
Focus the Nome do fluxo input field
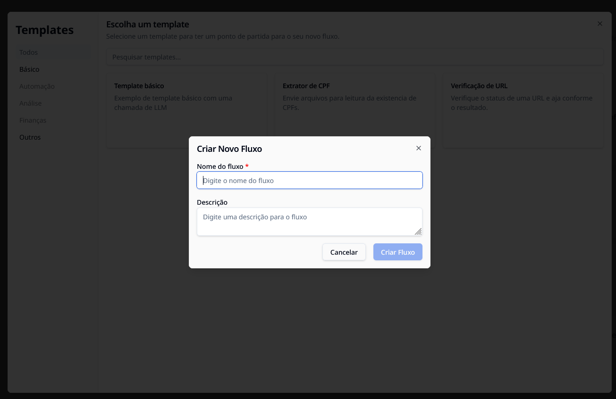pos(309,180)
